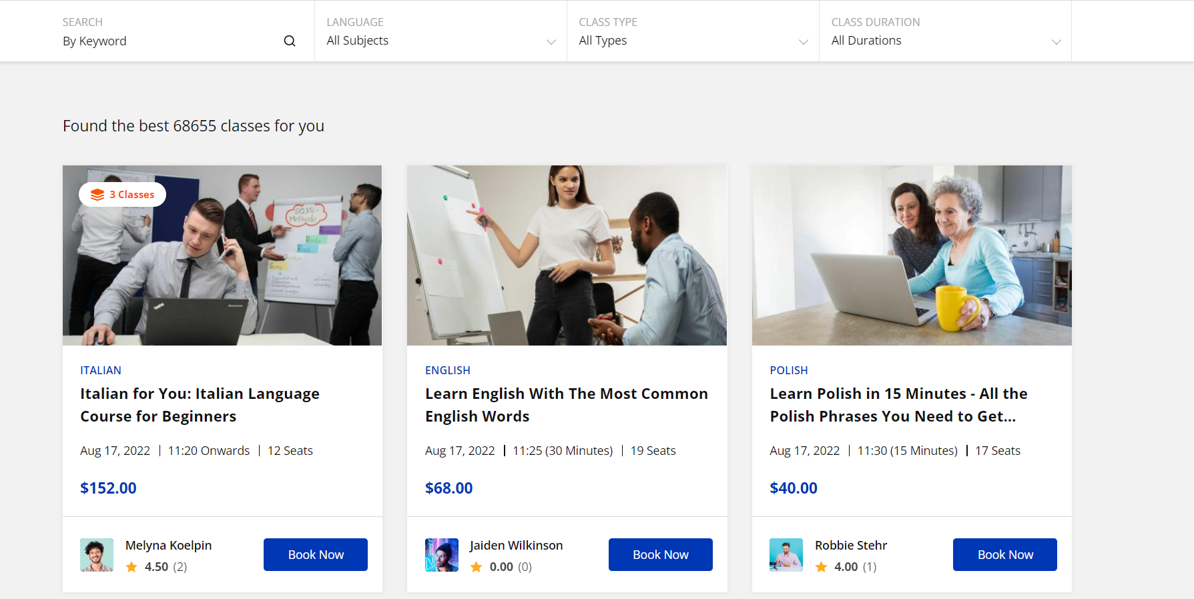Open the Learn Polish in 15 Minutes title
The width and height of the screenshot is (1194, 599).
pyautogui.click(x=898, y=405)
